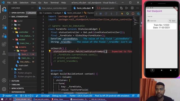Pause the debug session
The image size is (180, 101).
pos(101,14)
